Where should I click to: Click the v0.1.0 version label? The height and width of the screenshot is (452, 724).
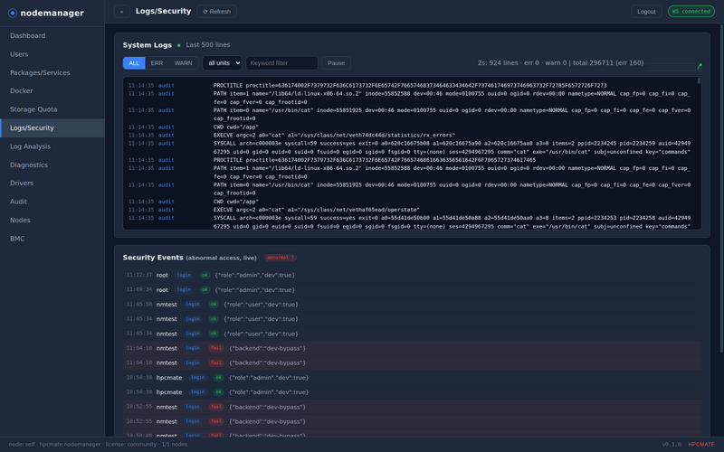(x=672, y=445)
